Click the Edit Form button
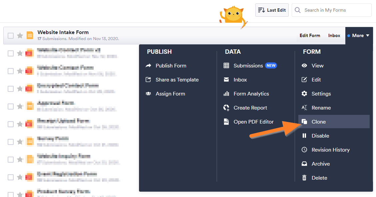This screenshot has width=376, height=197. click(310, 35)
